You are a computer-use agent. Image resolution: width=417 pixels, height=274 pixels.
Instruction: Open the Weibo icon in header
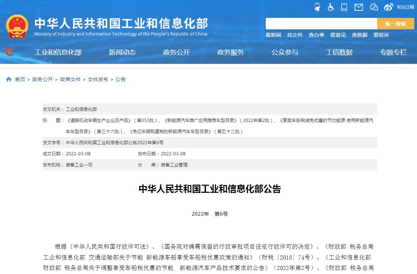pos(389,7)
